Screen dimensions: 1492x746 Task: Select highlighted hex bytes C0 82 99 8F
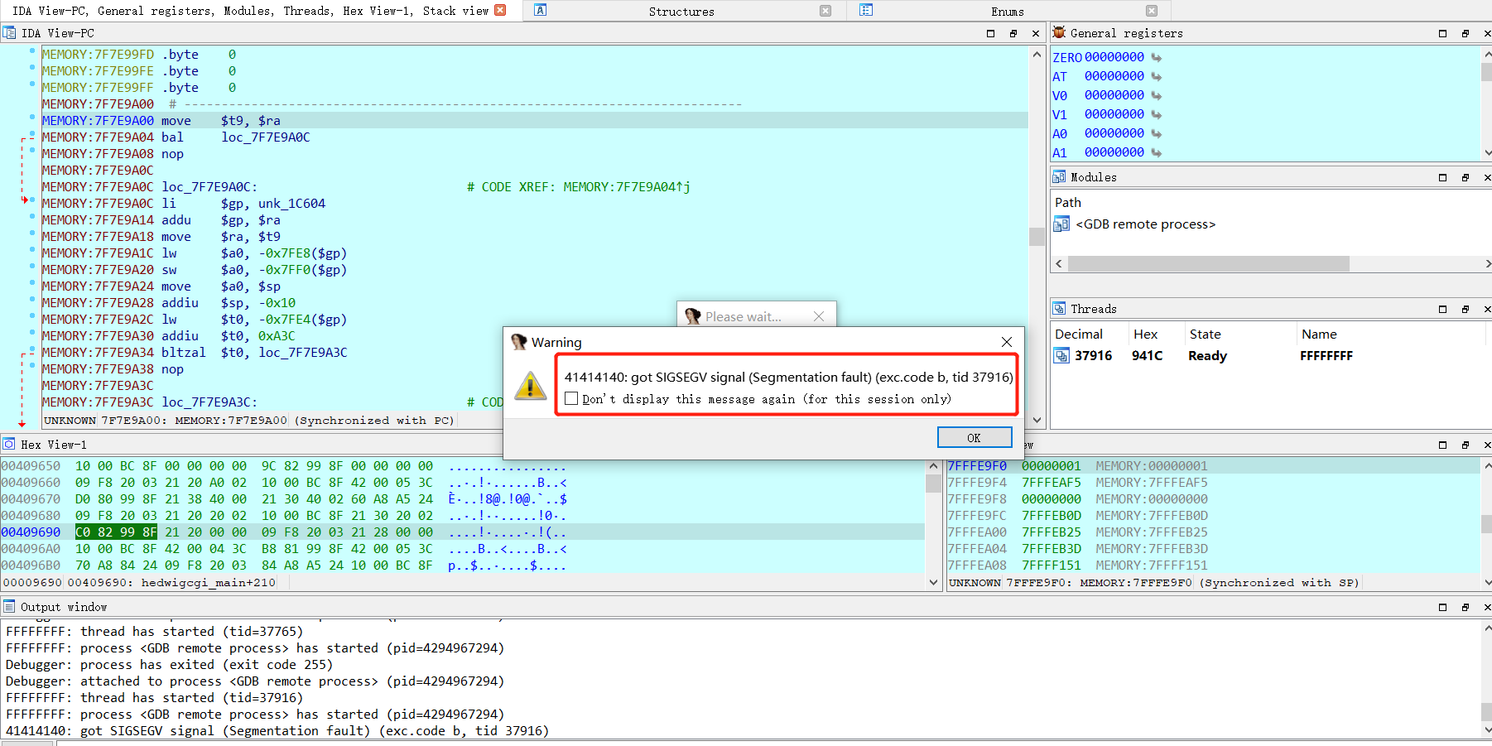[x=116, y=532]
